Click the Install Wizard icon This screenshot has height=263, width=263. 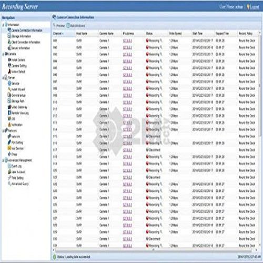point(9,89)
